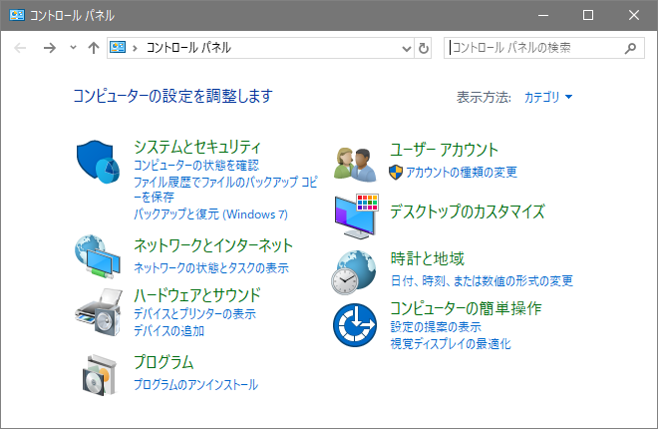Click the コントロール パネルの検索 search field
This screenshot has width=658, height=429.
click(x=533, y=47)
